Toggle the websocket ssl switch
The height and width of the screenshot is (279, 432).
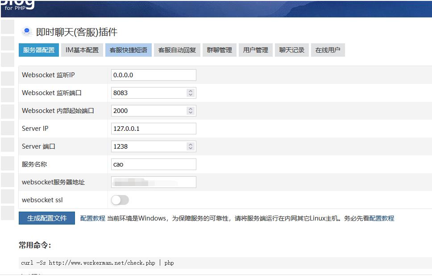point(120,200)
